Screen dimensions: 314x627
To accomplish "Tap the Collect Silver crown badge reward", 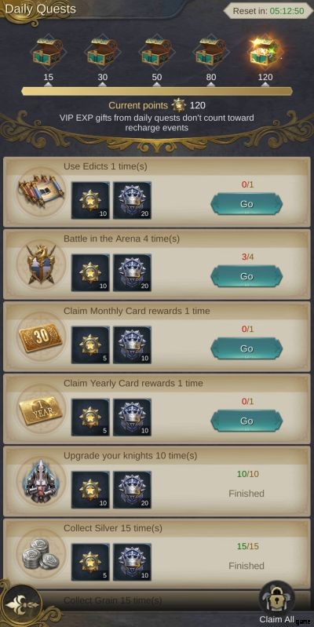I will click(132, 562).
